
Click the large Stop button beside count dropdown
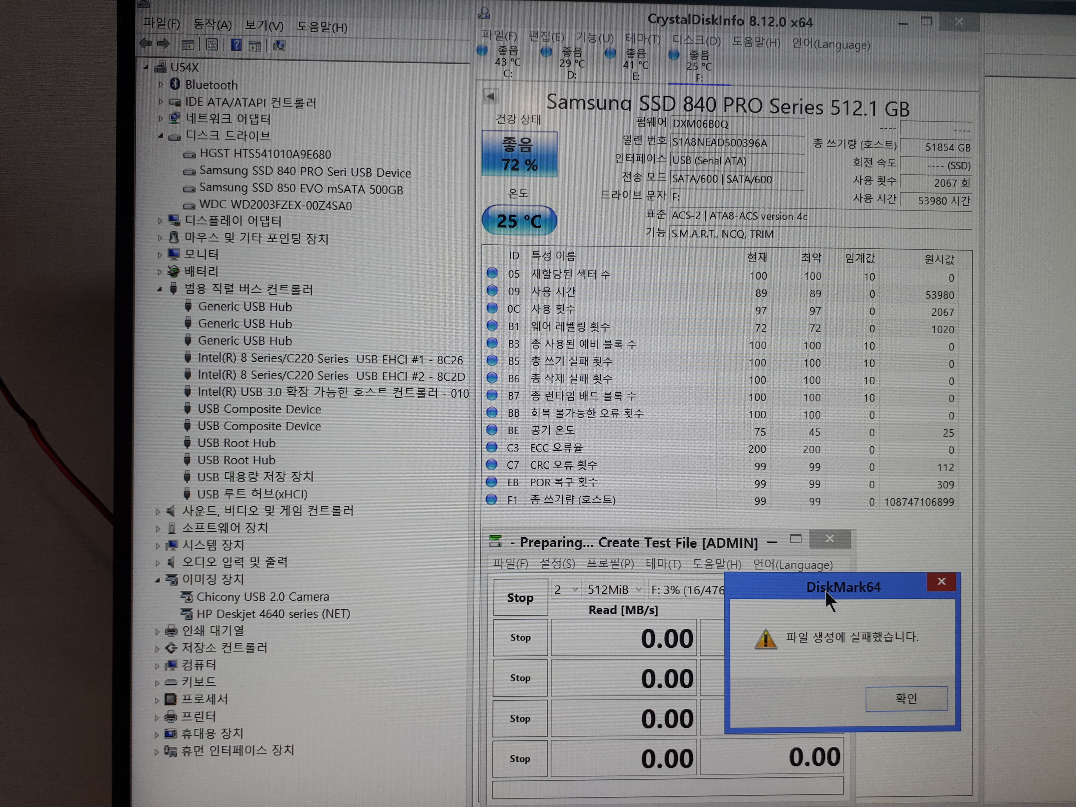pos(520,597)
